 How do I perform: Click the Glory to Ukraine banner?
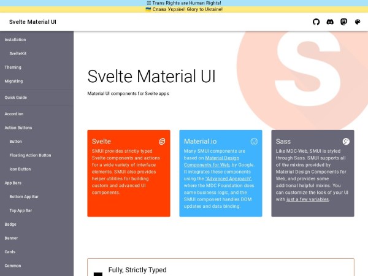183,10
